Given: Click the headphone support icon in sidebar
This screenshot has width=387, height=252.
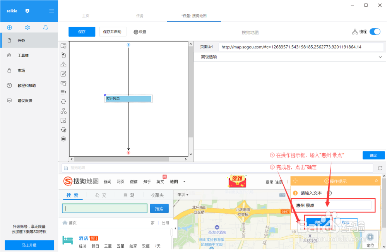Looking at the screenshot, I should tap(45, 27).
